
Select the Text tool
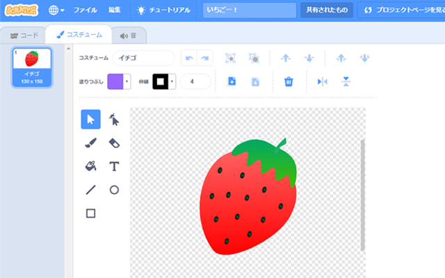tap(114, 166)
